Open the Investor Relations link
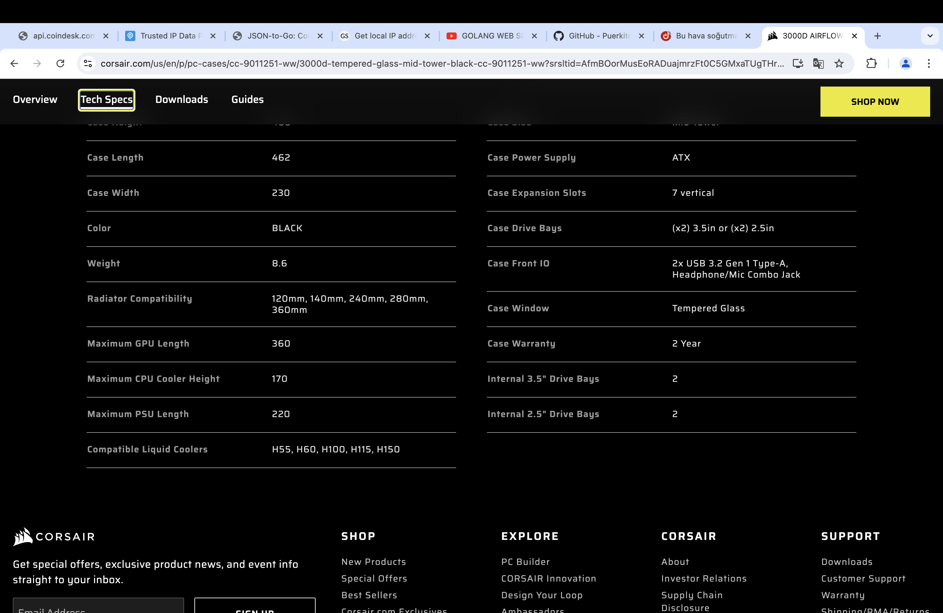Image resolution: width=943 pixels, height=613 pixels. click(704, 579)
